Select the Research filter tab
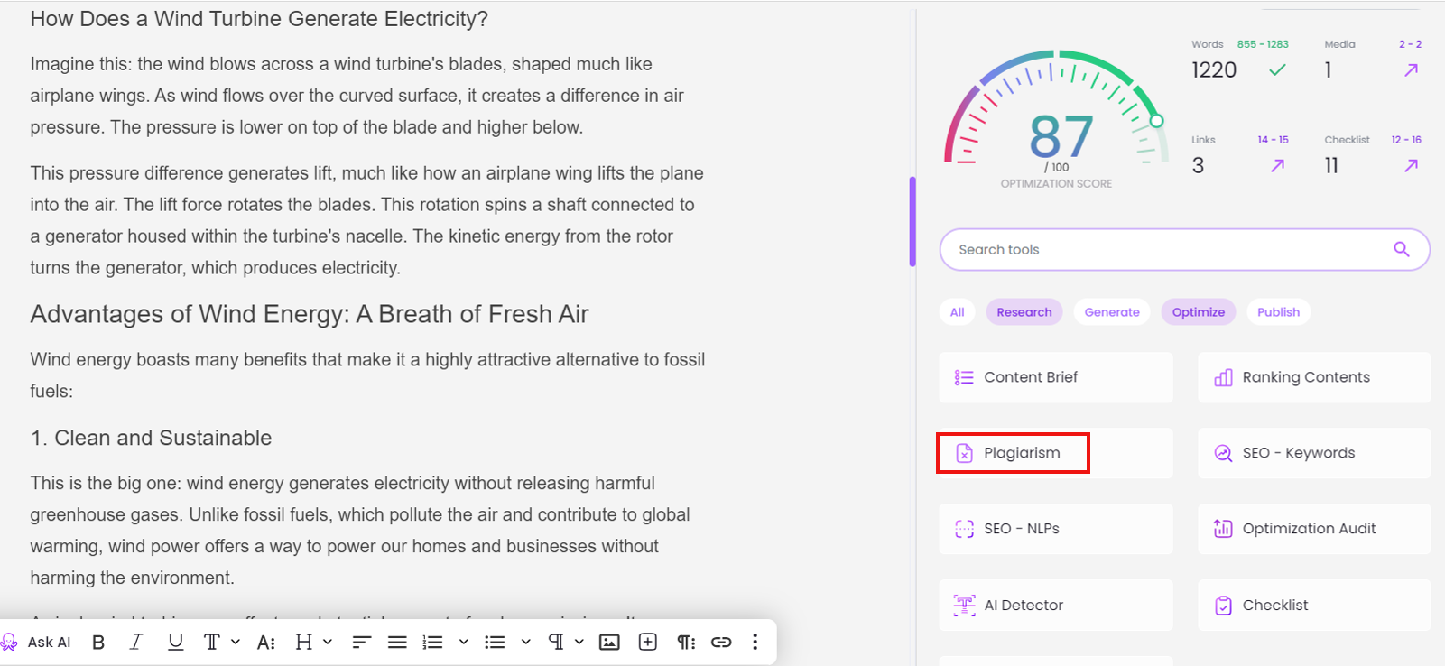Image resolution: width=1445 pixels, height=666 pixels. 1024,312
